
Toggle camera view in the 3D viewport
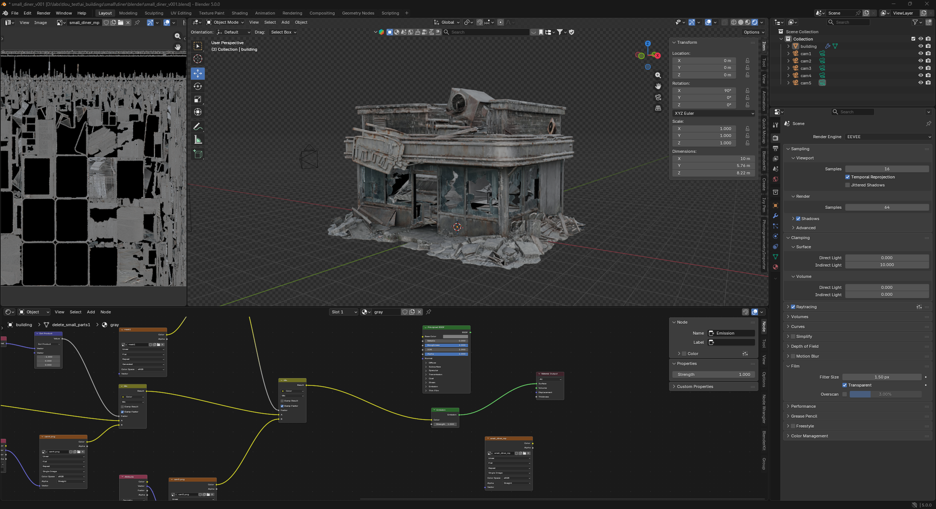(658, 97)
